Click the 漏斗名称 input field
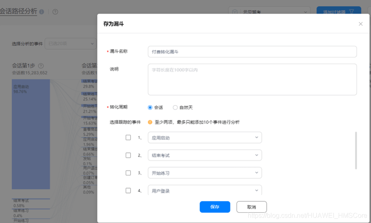The width and height of the screenshot is (371, 223). tap(252, 52)
